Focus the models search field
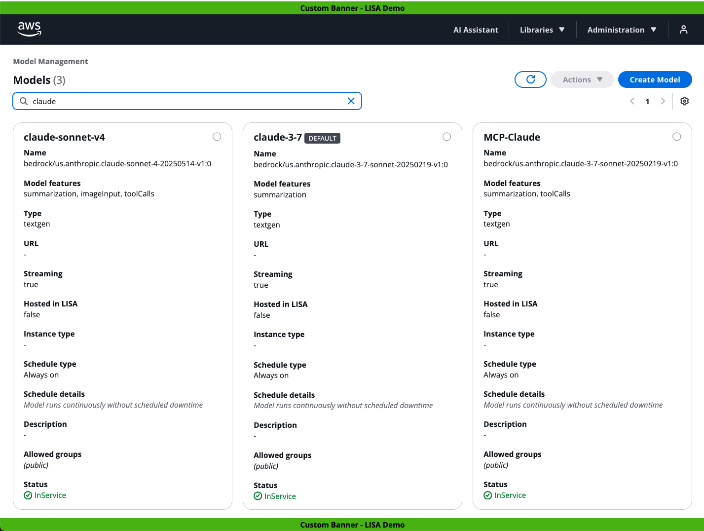The width and height of the screenshot is (704, 531). click(x=187, y=101)
